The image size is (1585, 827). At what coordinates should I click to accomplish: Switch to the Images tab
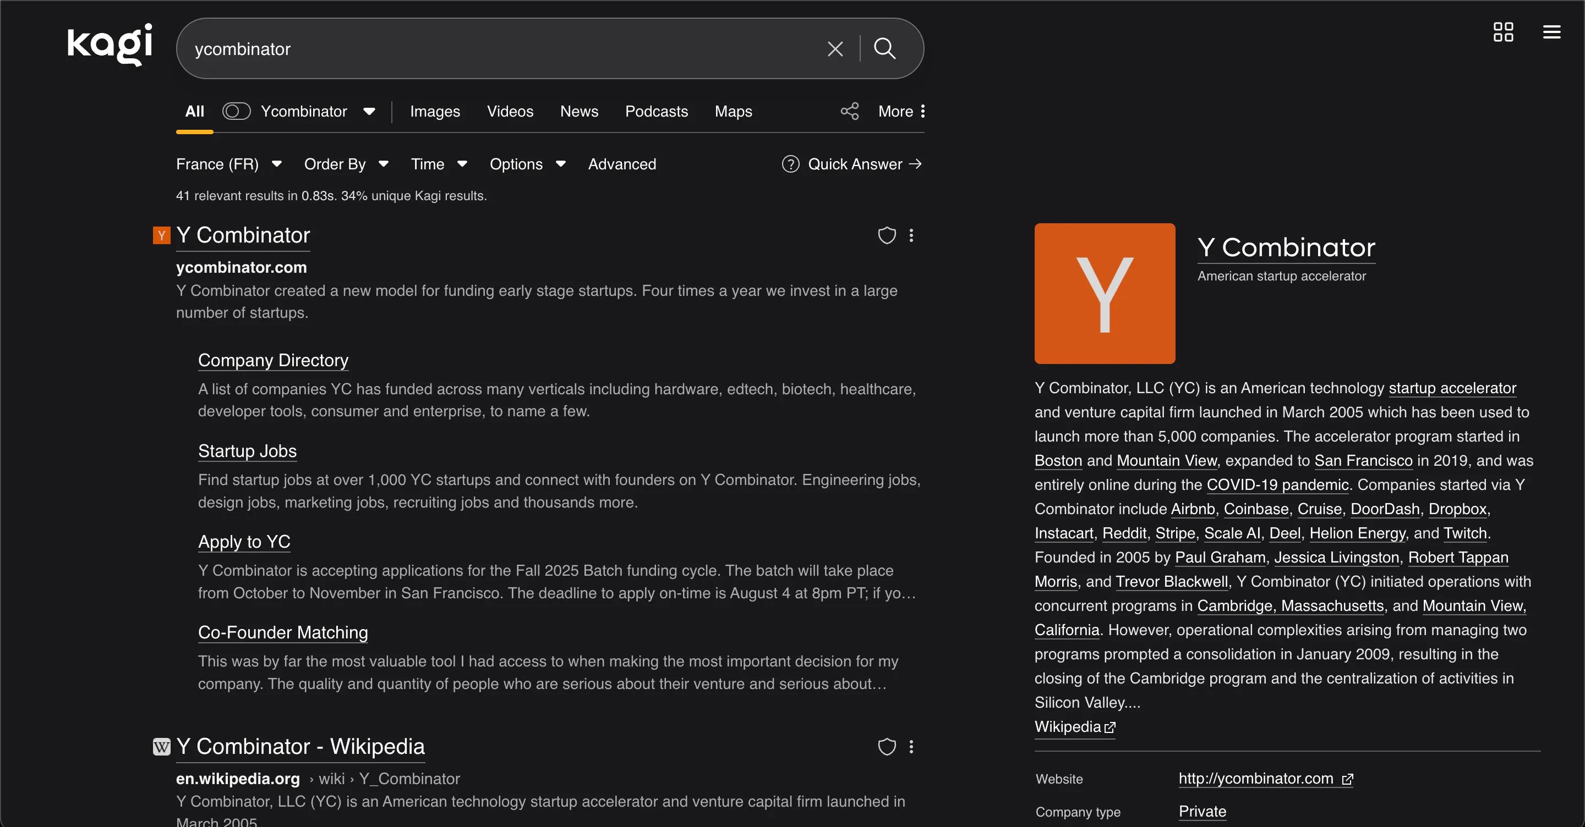coord(434,111)
